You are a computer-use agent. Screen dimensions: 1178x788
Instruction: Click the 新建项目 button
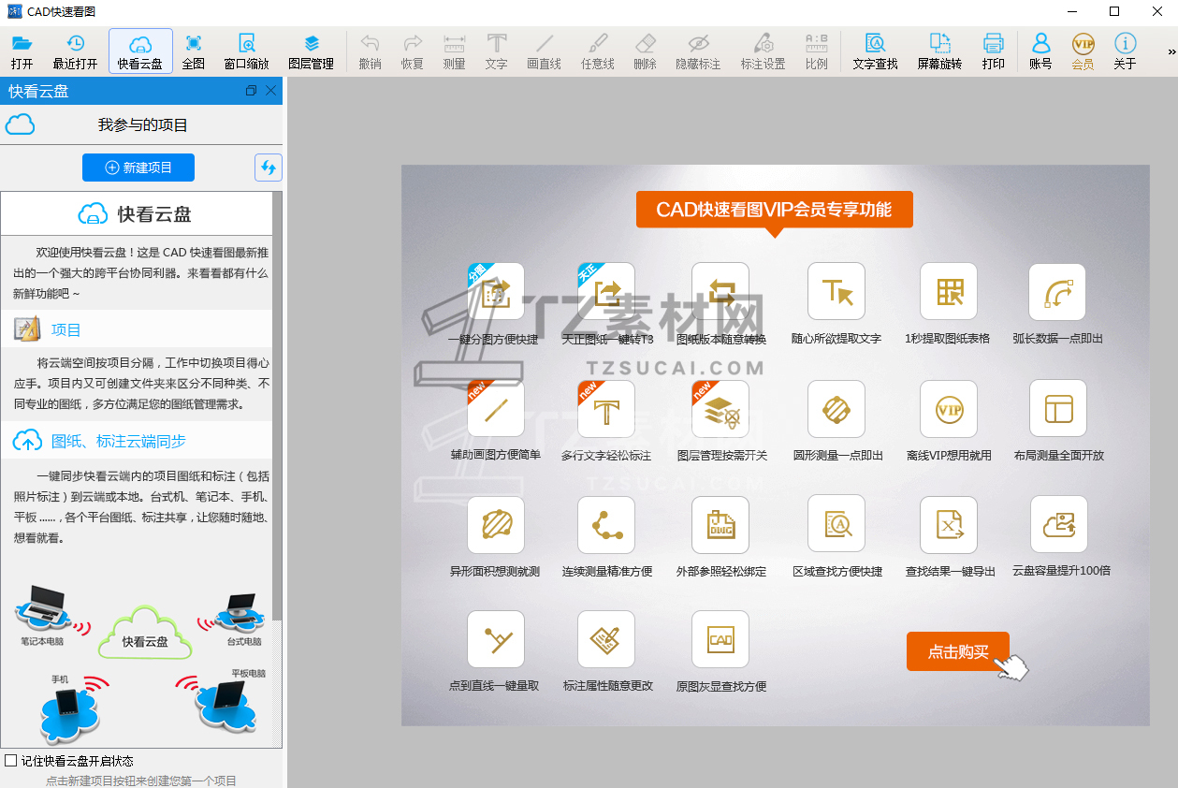point(138,168)
